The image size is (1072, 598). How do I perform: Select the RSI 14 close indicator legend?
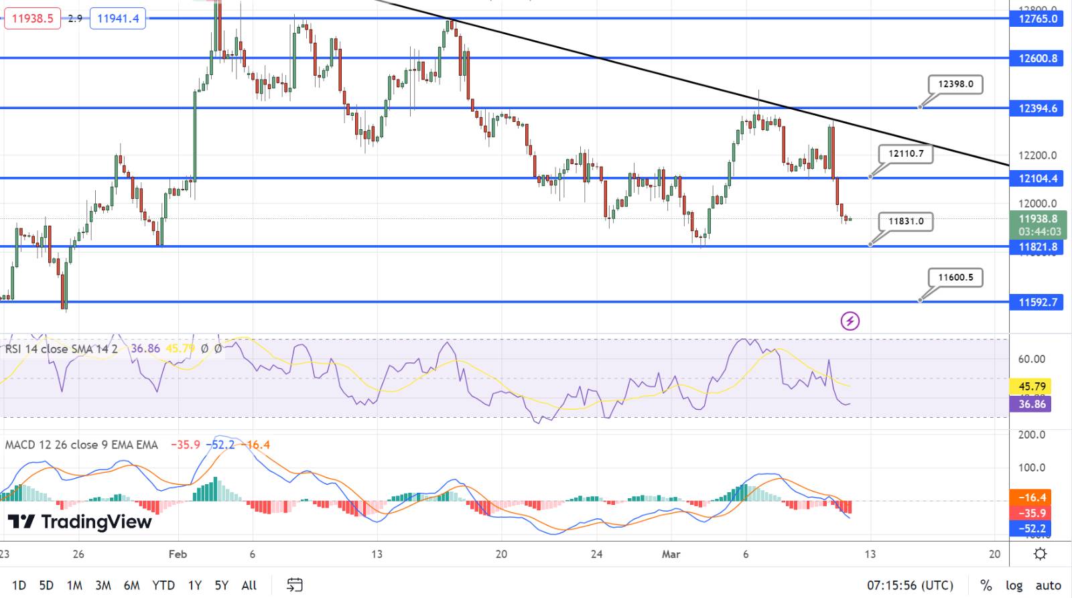[x=62, y=349]
